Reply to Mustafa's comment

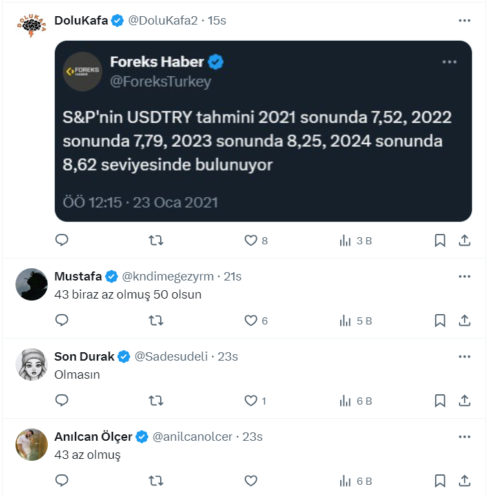click(x=62, y=321)
